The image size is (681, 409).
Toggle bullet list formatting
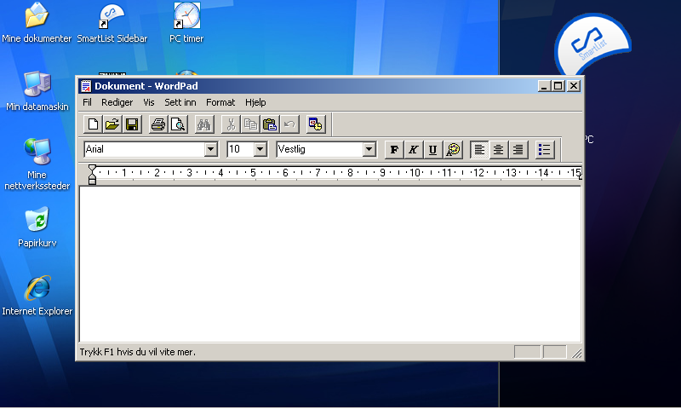[x=545, y=149]
